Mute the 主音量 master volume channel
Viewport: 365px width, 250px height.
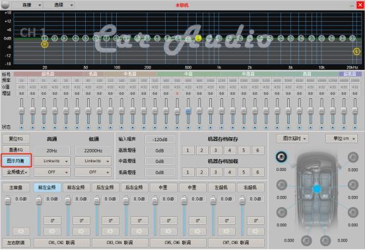[21, 231]
